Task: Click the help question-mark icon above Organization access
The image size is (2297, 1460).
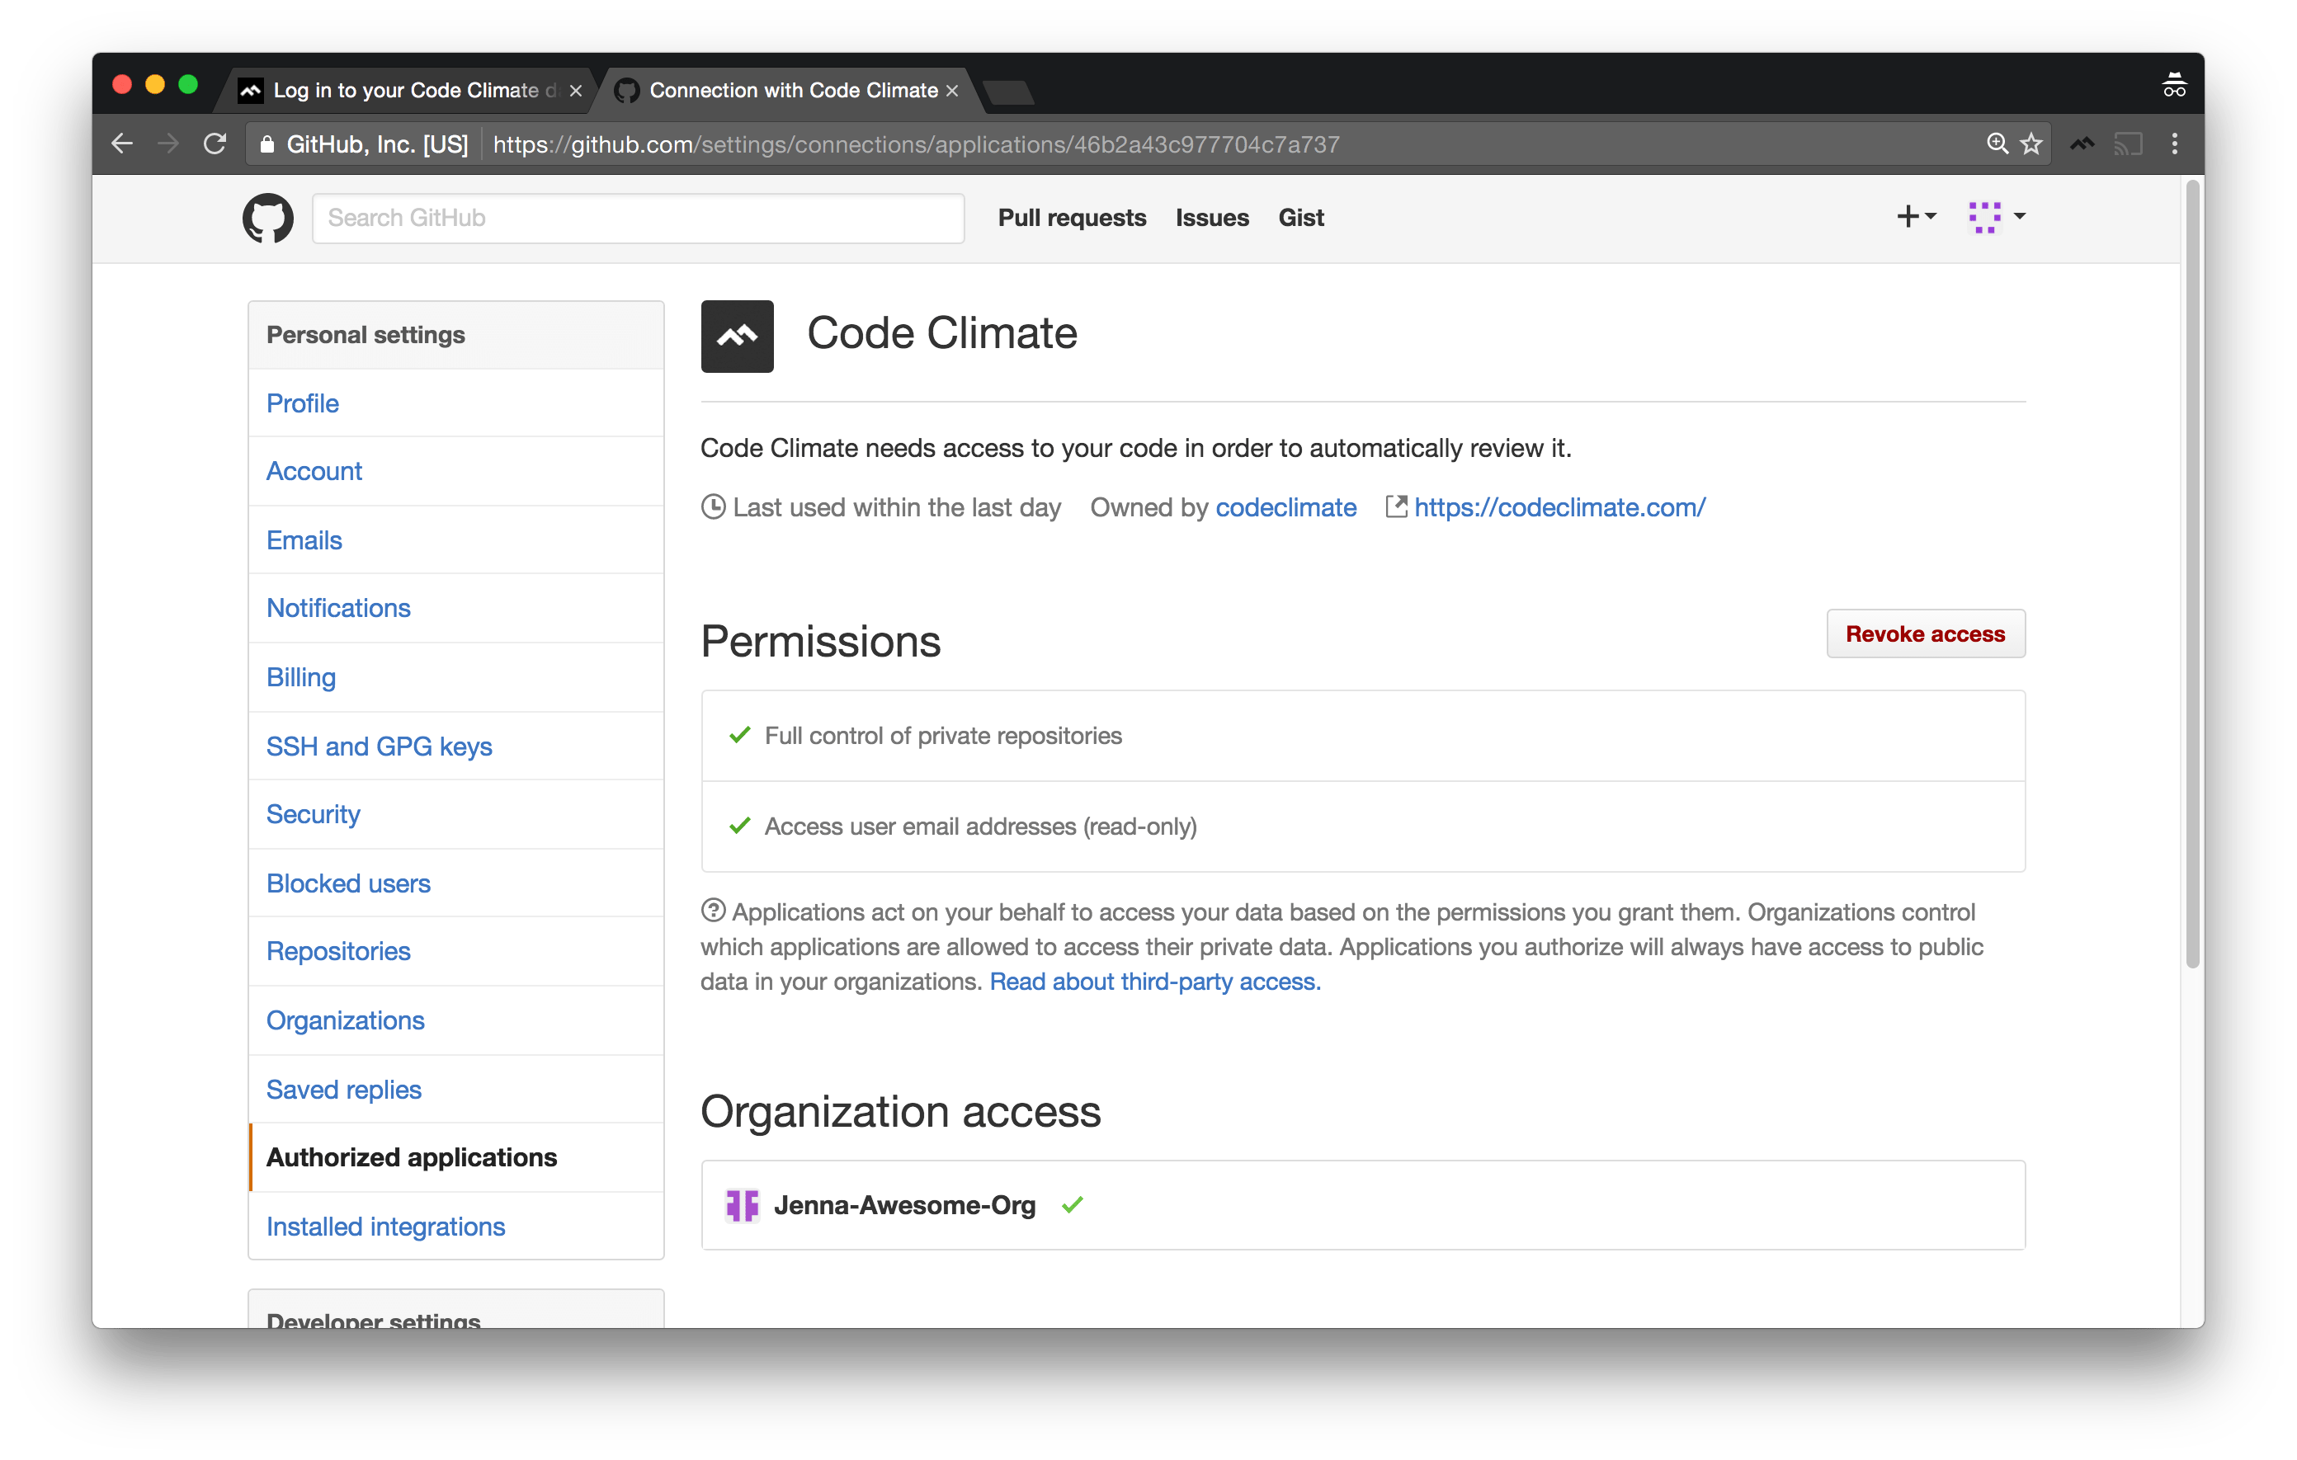Action: click(714, 911)
